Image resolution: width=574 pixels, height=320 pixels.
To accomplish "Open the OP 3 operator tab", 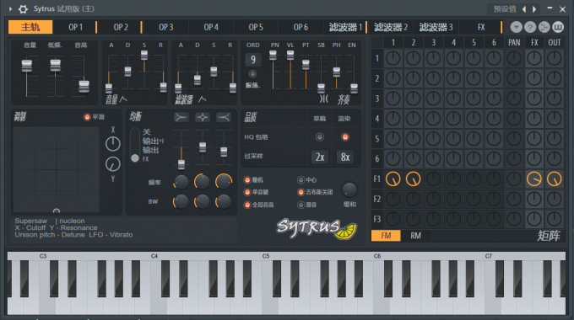I will pyautogui.click(x=165, y=27).
